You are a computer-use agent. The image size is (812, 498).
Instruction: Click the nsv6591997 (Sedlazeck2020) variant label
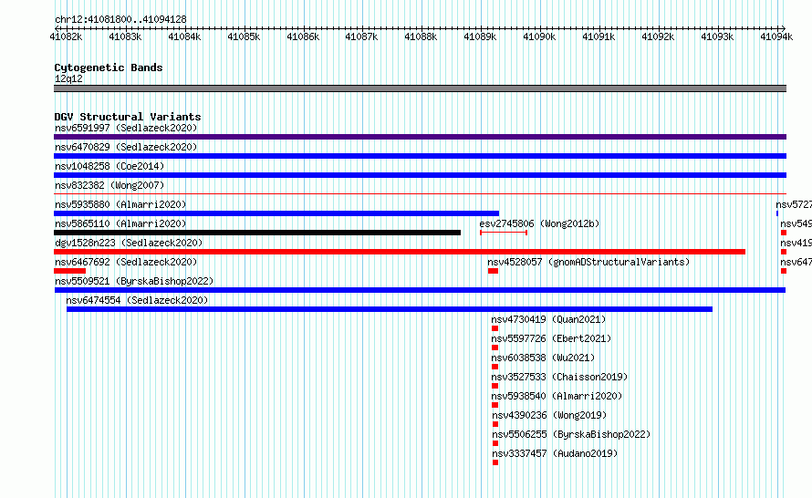[x=126, y=128]
